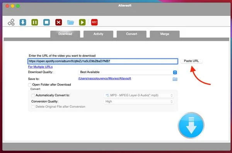Open the Conversion Quality High dropdown
Screen dimensions: 232x153
pyautogui.click(x=139, y=102)
